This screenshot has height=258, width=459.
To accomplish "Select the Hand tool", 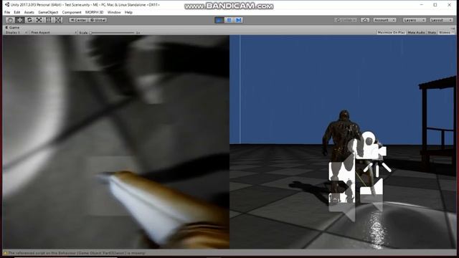I will point(10,20).
